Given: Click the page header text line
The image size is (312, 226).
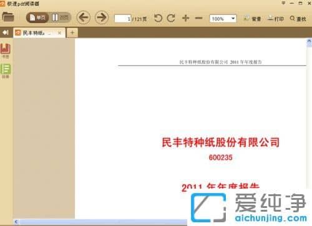Looking at the screenshot, I should click(220, 62).
